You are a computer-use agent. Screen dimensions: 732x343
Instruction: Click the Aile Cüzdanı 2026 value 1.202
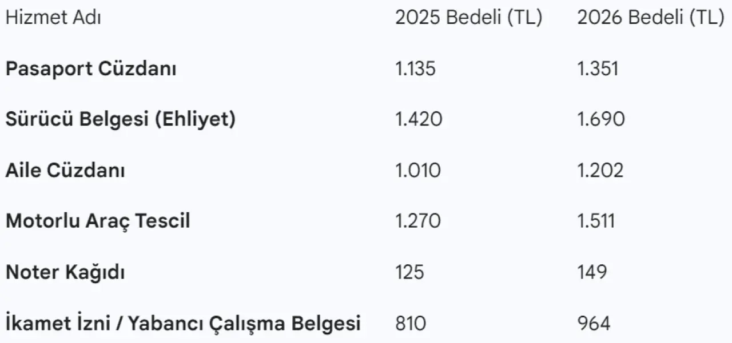click(600, 171)
